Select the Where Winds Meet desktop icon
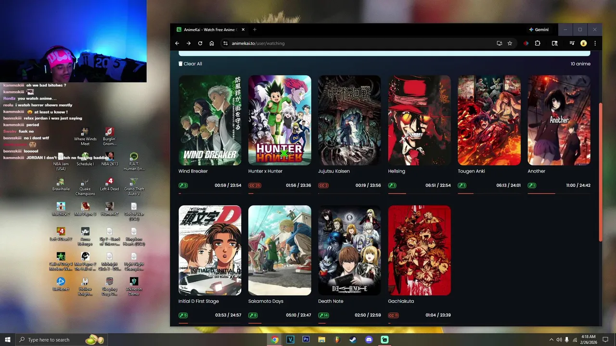 click(x=85, y=136)
